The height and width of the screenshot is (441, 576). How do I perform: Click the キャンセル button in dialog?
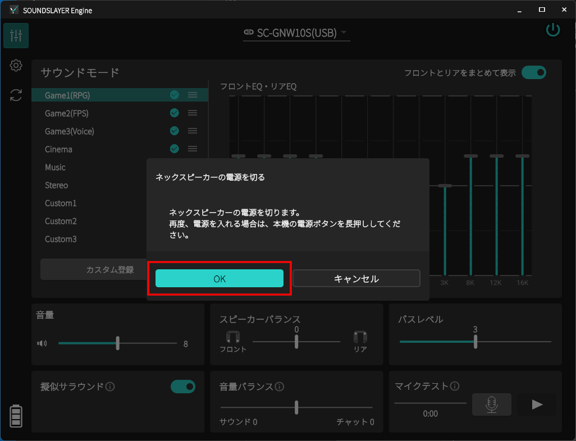pyautogui.click(x=356, y=279)
